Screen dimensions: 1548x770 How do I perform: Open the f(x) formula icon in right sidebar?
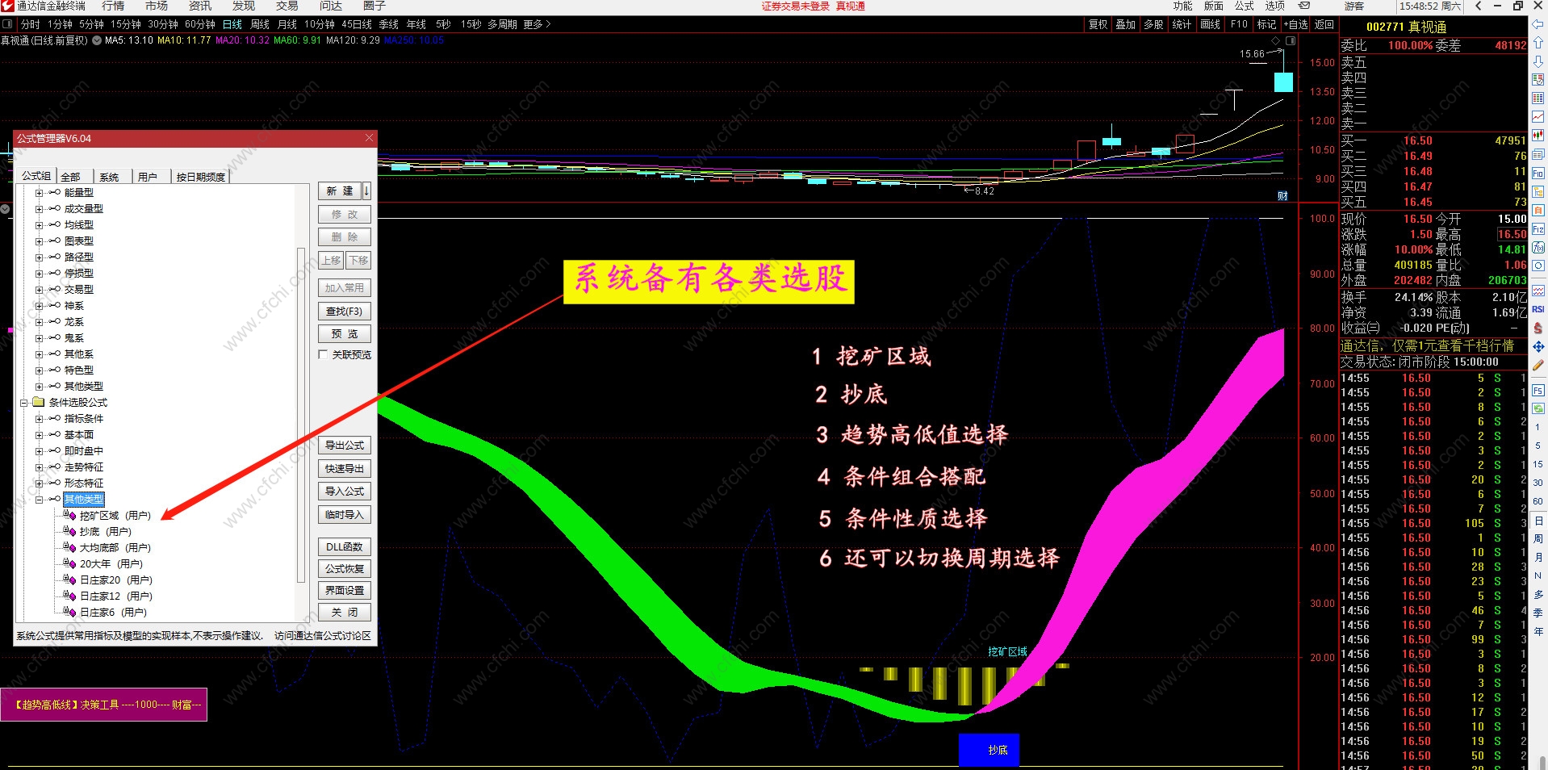(x=1538, y=247)
